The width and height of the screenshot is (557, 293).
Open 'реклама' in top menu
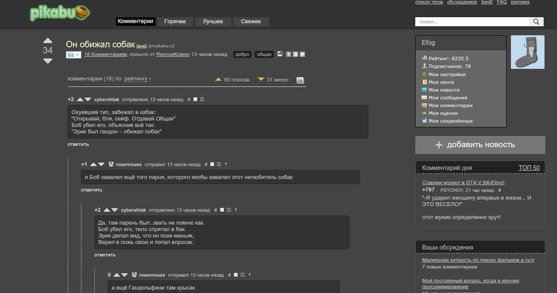pyautogui.click(x=520, y=2)
